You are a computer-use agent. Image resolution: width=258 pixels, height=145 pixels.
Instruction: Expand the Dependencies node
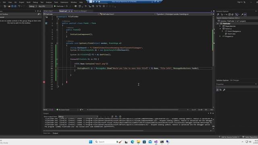220,26
